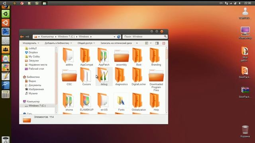Open the addins folder
Image resolution: width=255 pixels, height=143 pixels.
tap(69, 57)
